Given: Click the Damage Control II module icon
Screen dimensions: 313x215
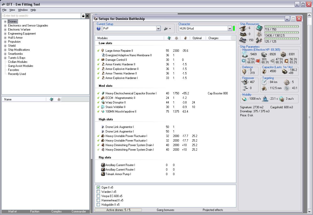Looking at the screenshot, I should point(103,60).
